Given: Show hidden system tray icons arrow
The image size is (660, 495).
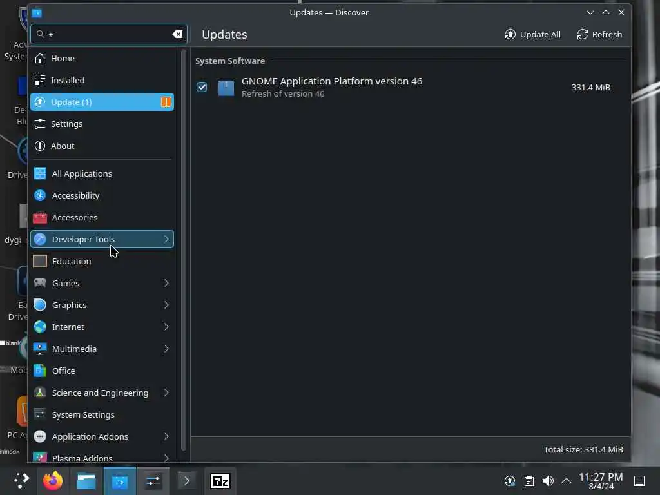Looking at the screenshot, I should coord(567,481).
